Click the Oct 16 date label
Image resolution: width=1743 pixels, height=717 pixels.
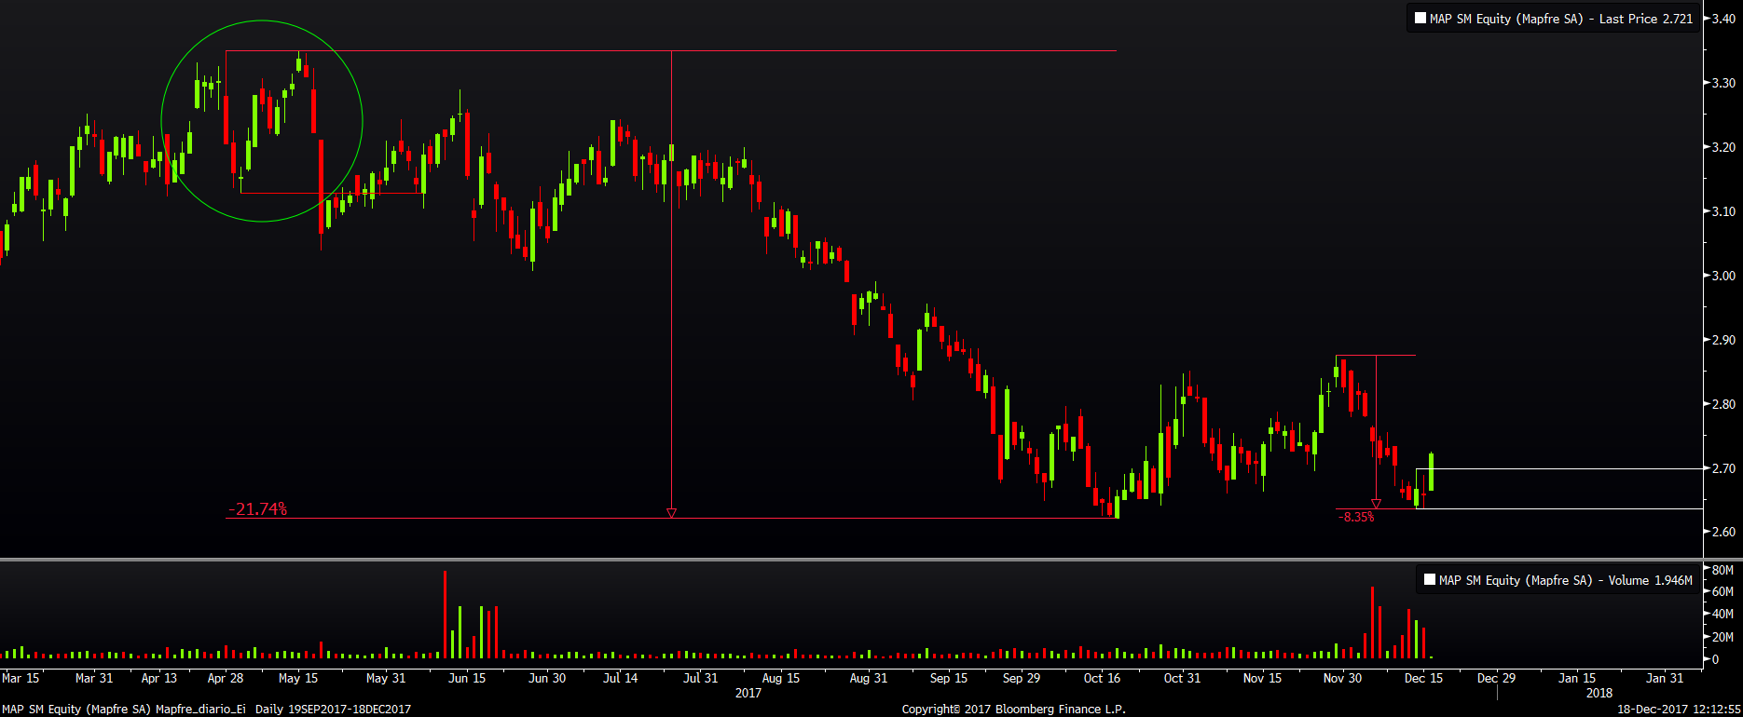point(1102,678)
